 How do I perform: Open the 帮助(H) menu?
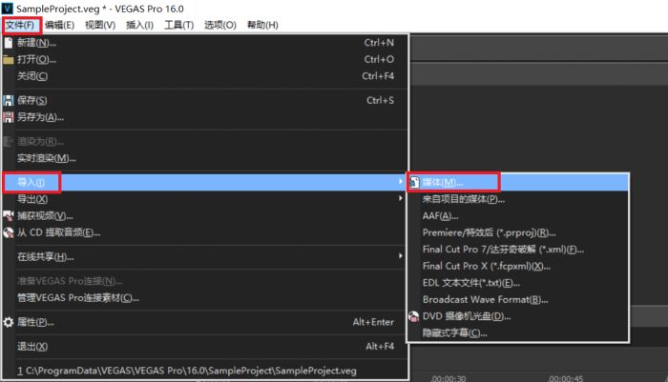[x=262, y=25]
